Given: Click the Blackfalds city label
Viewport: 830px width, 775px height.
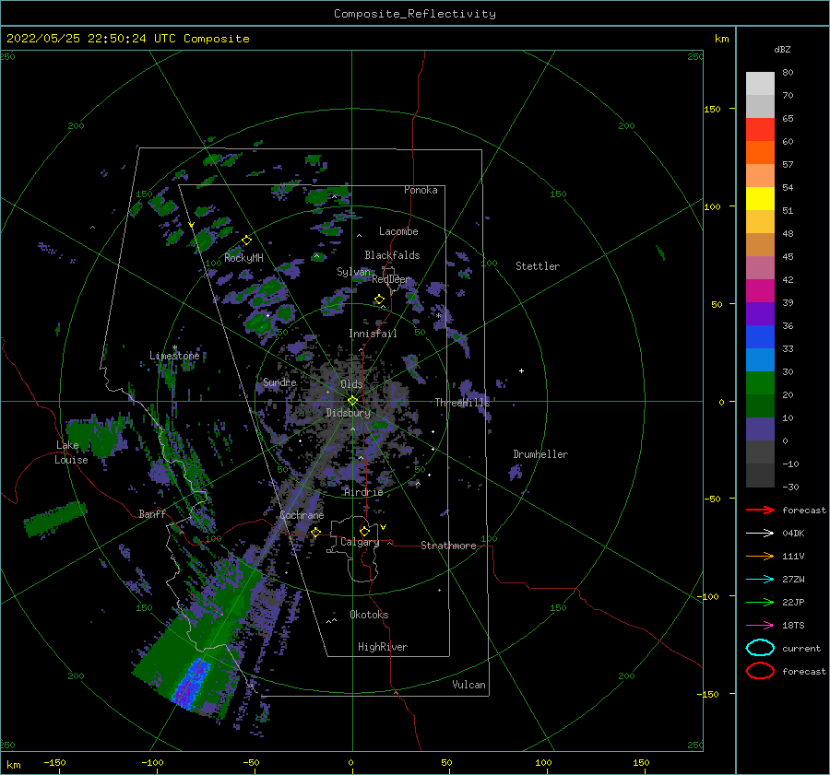Looking at the screenshot, I should (392, 255).
